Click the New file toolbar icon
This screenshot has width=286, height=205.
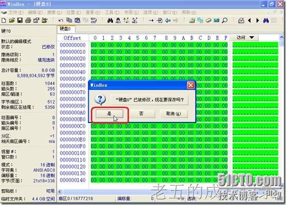(4, 20)
